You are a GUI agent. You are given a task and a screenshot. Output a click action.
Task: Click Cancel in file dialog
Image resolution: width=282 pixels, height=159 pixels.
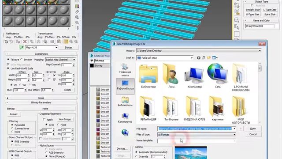(x=253, y=134)
